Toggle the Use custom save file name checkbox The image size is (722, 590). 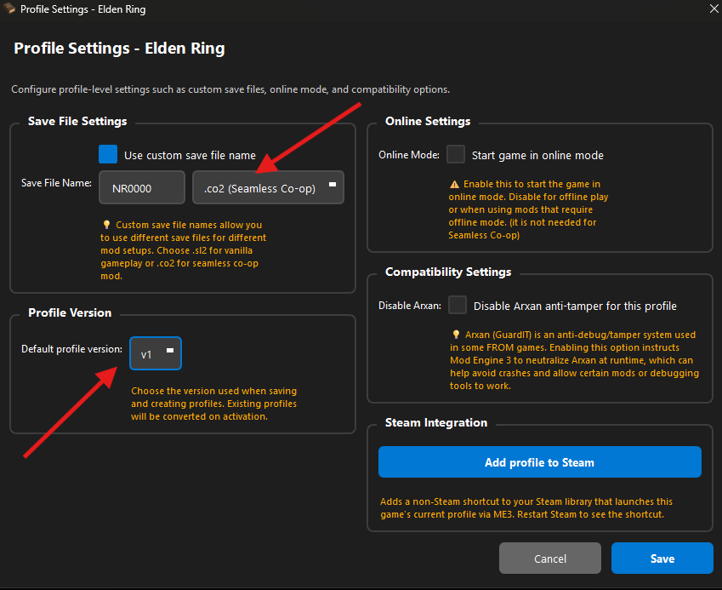pos(108,155)
